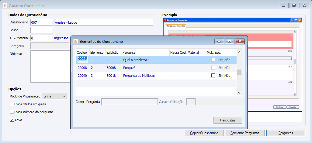The image size is (312, 143).
Task: Click the Ingressos material label
Action: pos(61,38)
